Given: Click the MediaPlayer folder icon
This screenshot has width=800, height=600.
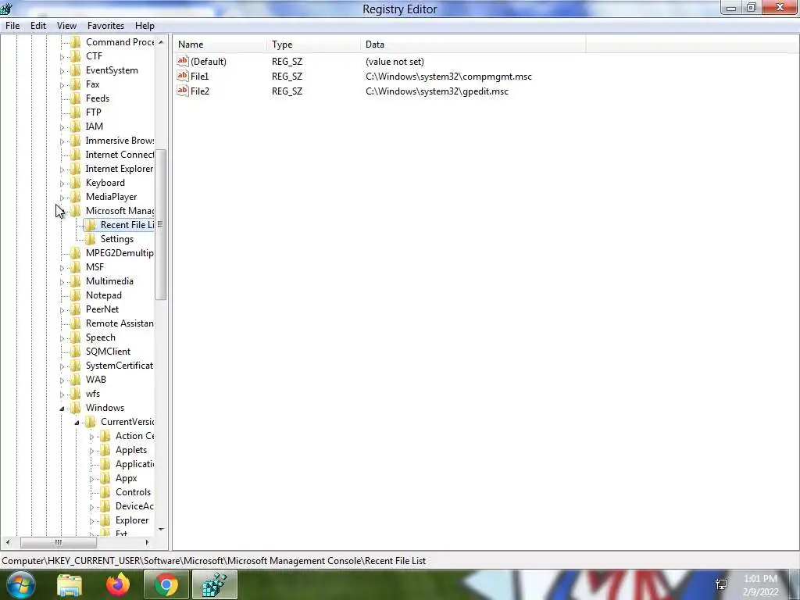Looking at the screenshot, I should pos(76,196).
